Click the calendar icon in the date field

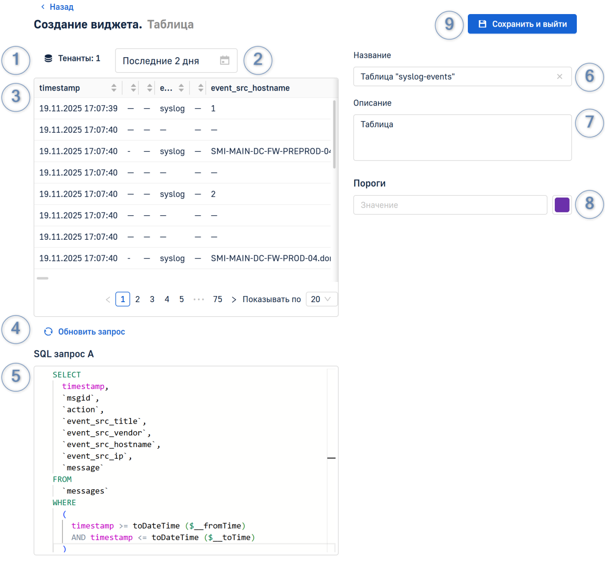coord(225,61)
